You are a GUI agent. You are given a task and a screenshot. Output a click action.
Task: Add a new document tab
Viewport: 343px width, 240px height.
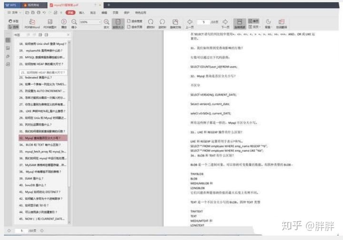tap(109, 5)
